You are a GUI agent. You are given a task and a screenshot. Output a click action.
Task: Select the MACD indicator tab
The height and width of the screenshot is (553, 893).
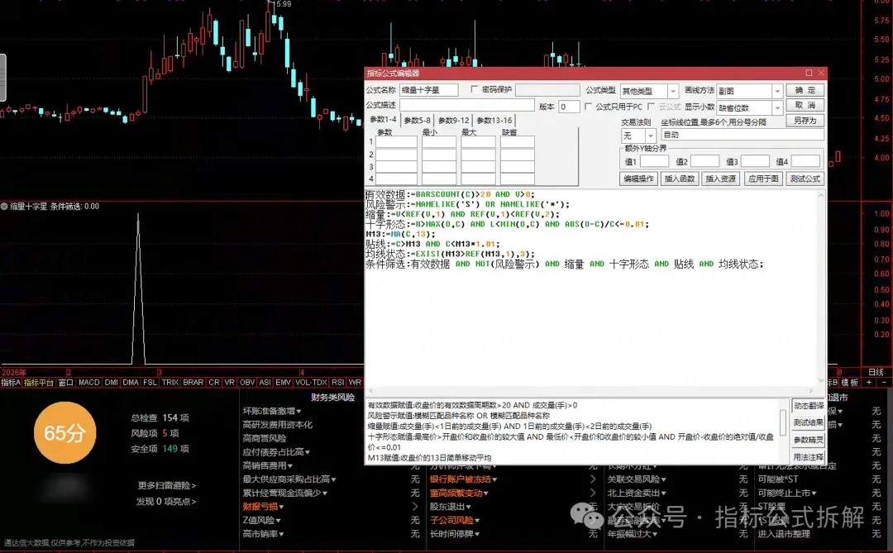[x=88, y=382]
